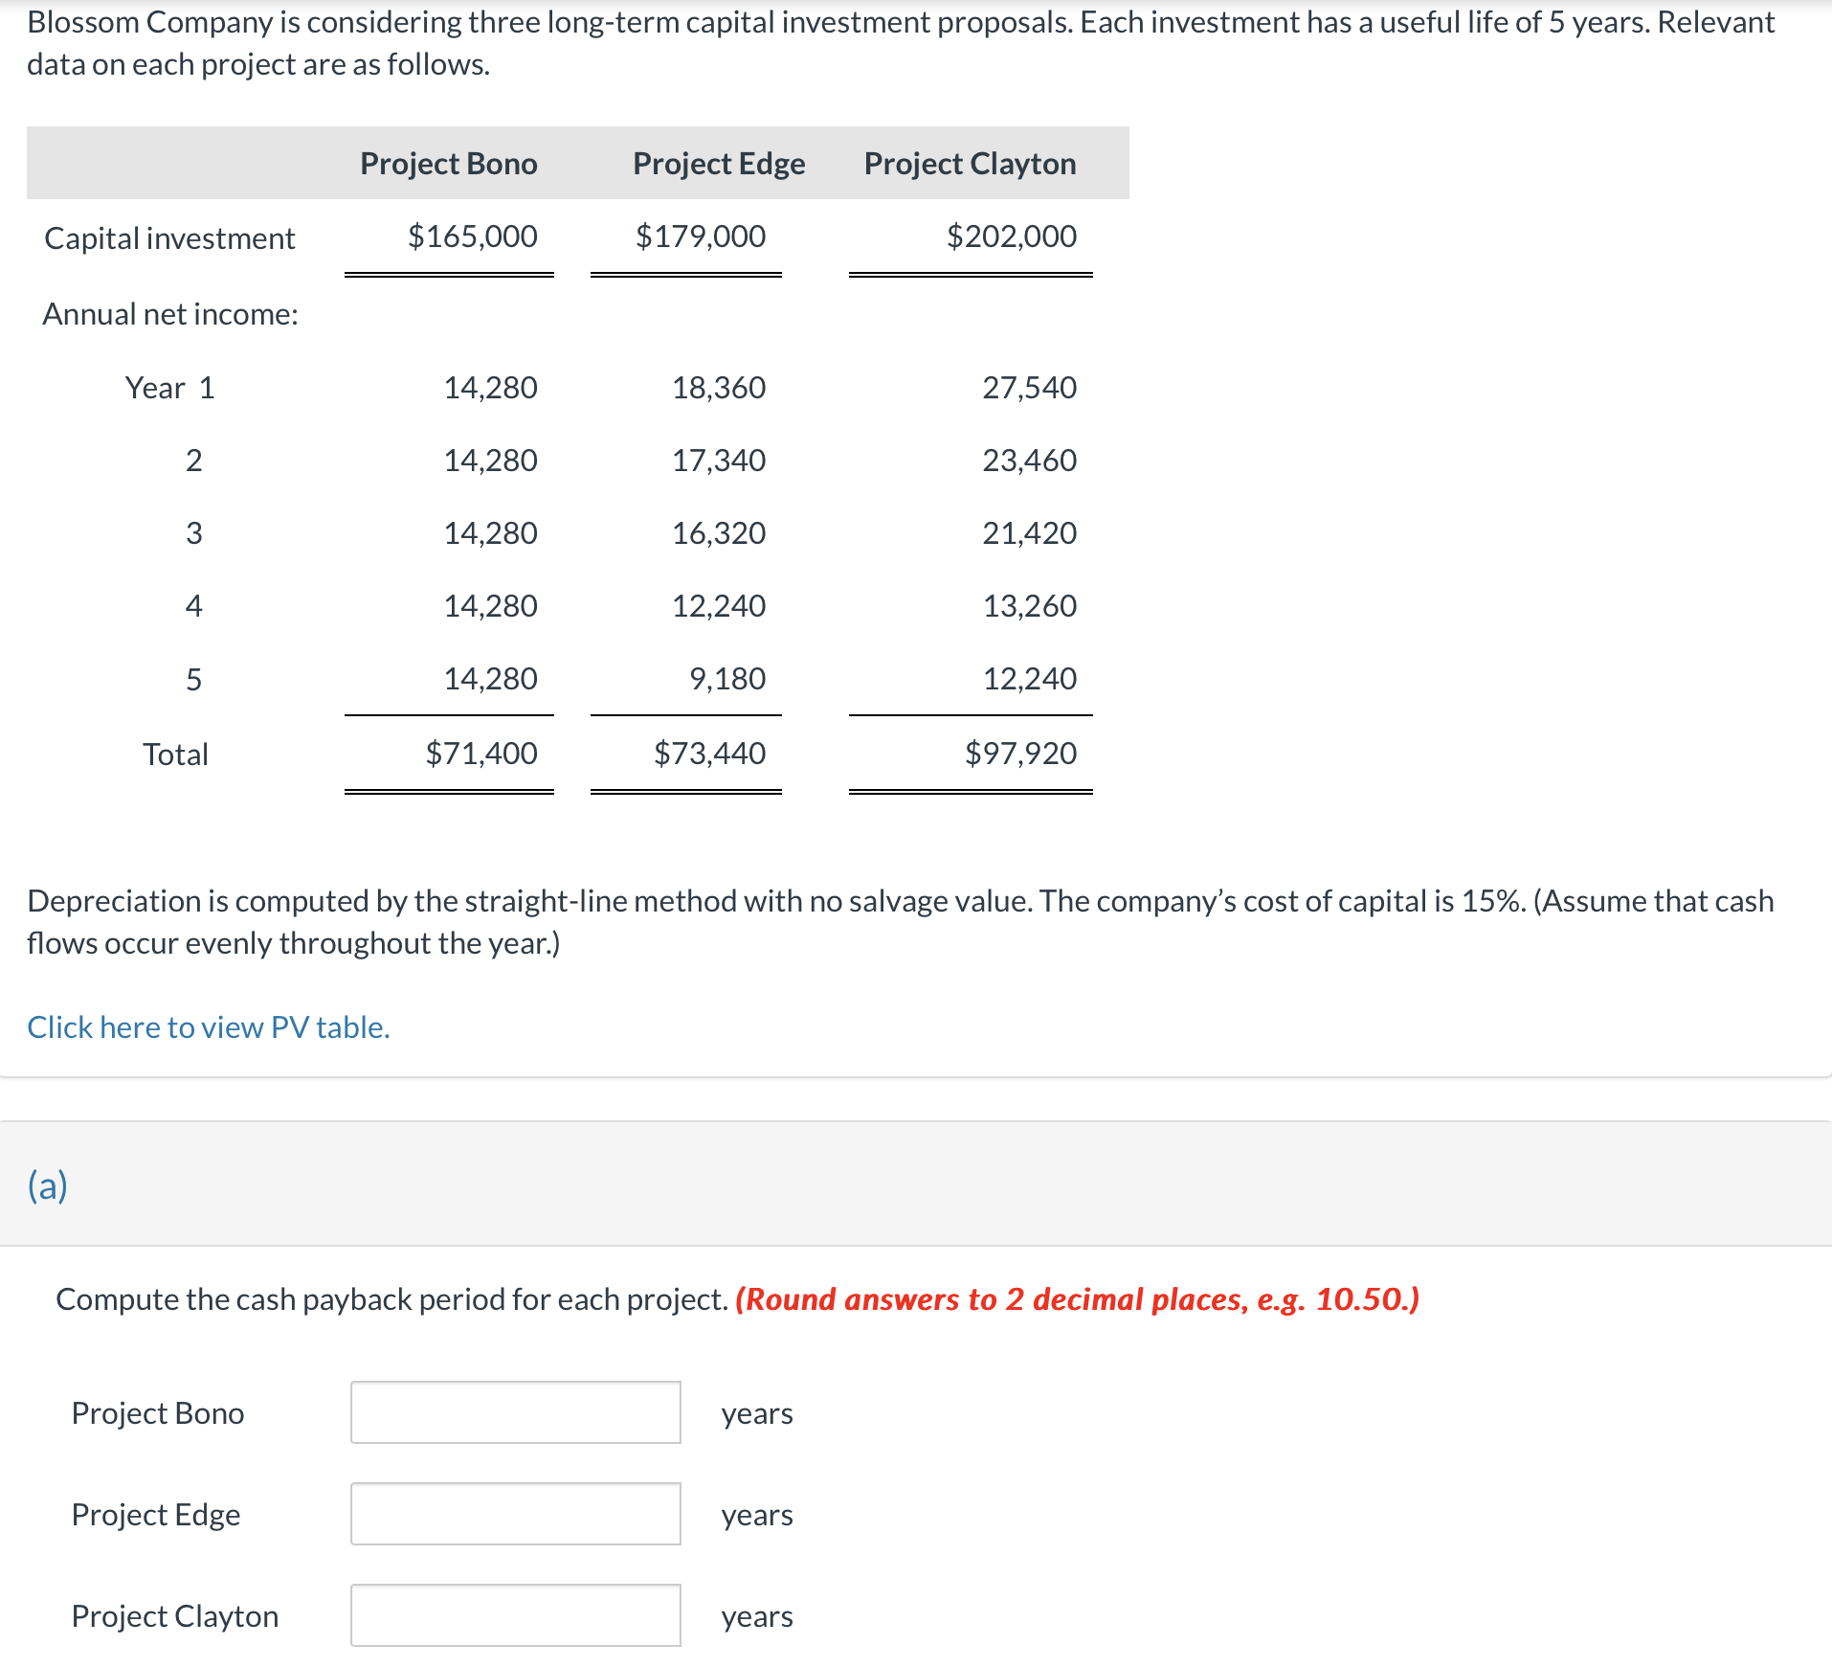
Task: Select the $202,000 capital investment figure
Action: (1012, 237)
